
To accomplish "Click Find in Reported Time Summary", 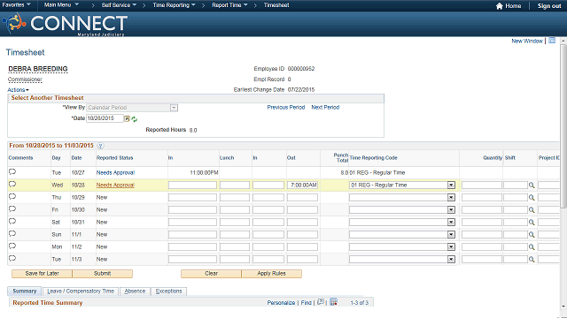I will pos(306,303).
